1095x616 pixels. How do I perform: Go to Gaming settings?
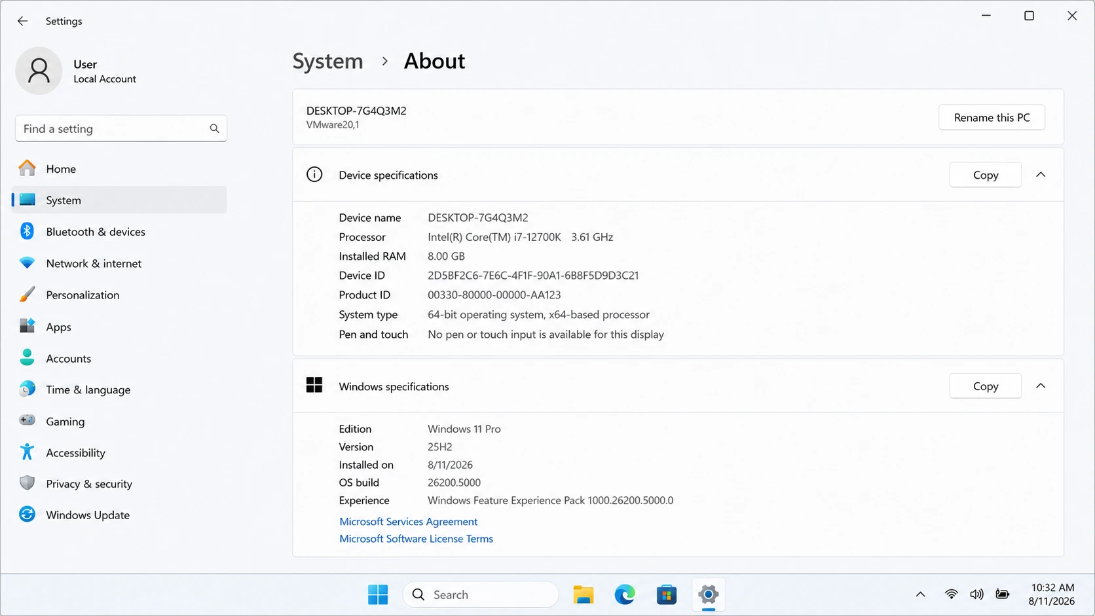tap(119, 421)
